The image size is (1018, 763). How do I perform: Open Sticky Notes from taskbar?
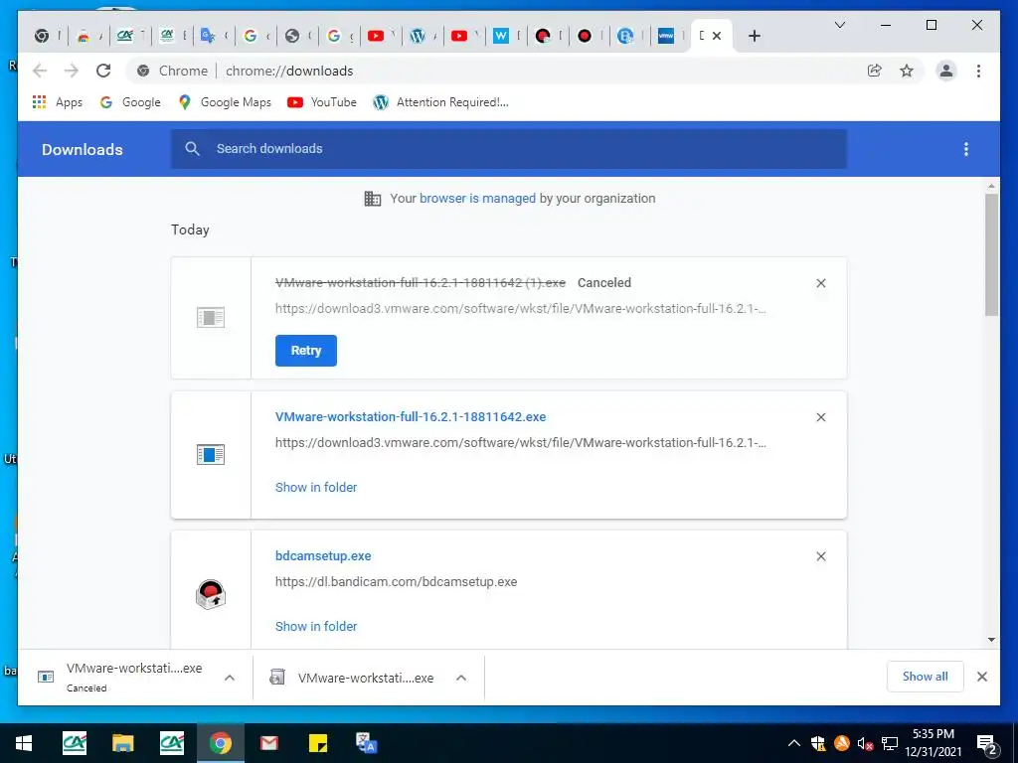(x=317, y=743)
